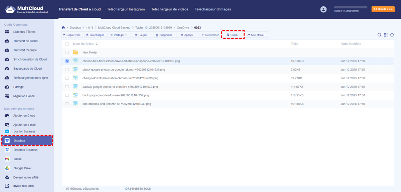This screenshot has width=401, height=192.
Task: Open Téléchargeur de vidéos tab
Action: (169, 9)
